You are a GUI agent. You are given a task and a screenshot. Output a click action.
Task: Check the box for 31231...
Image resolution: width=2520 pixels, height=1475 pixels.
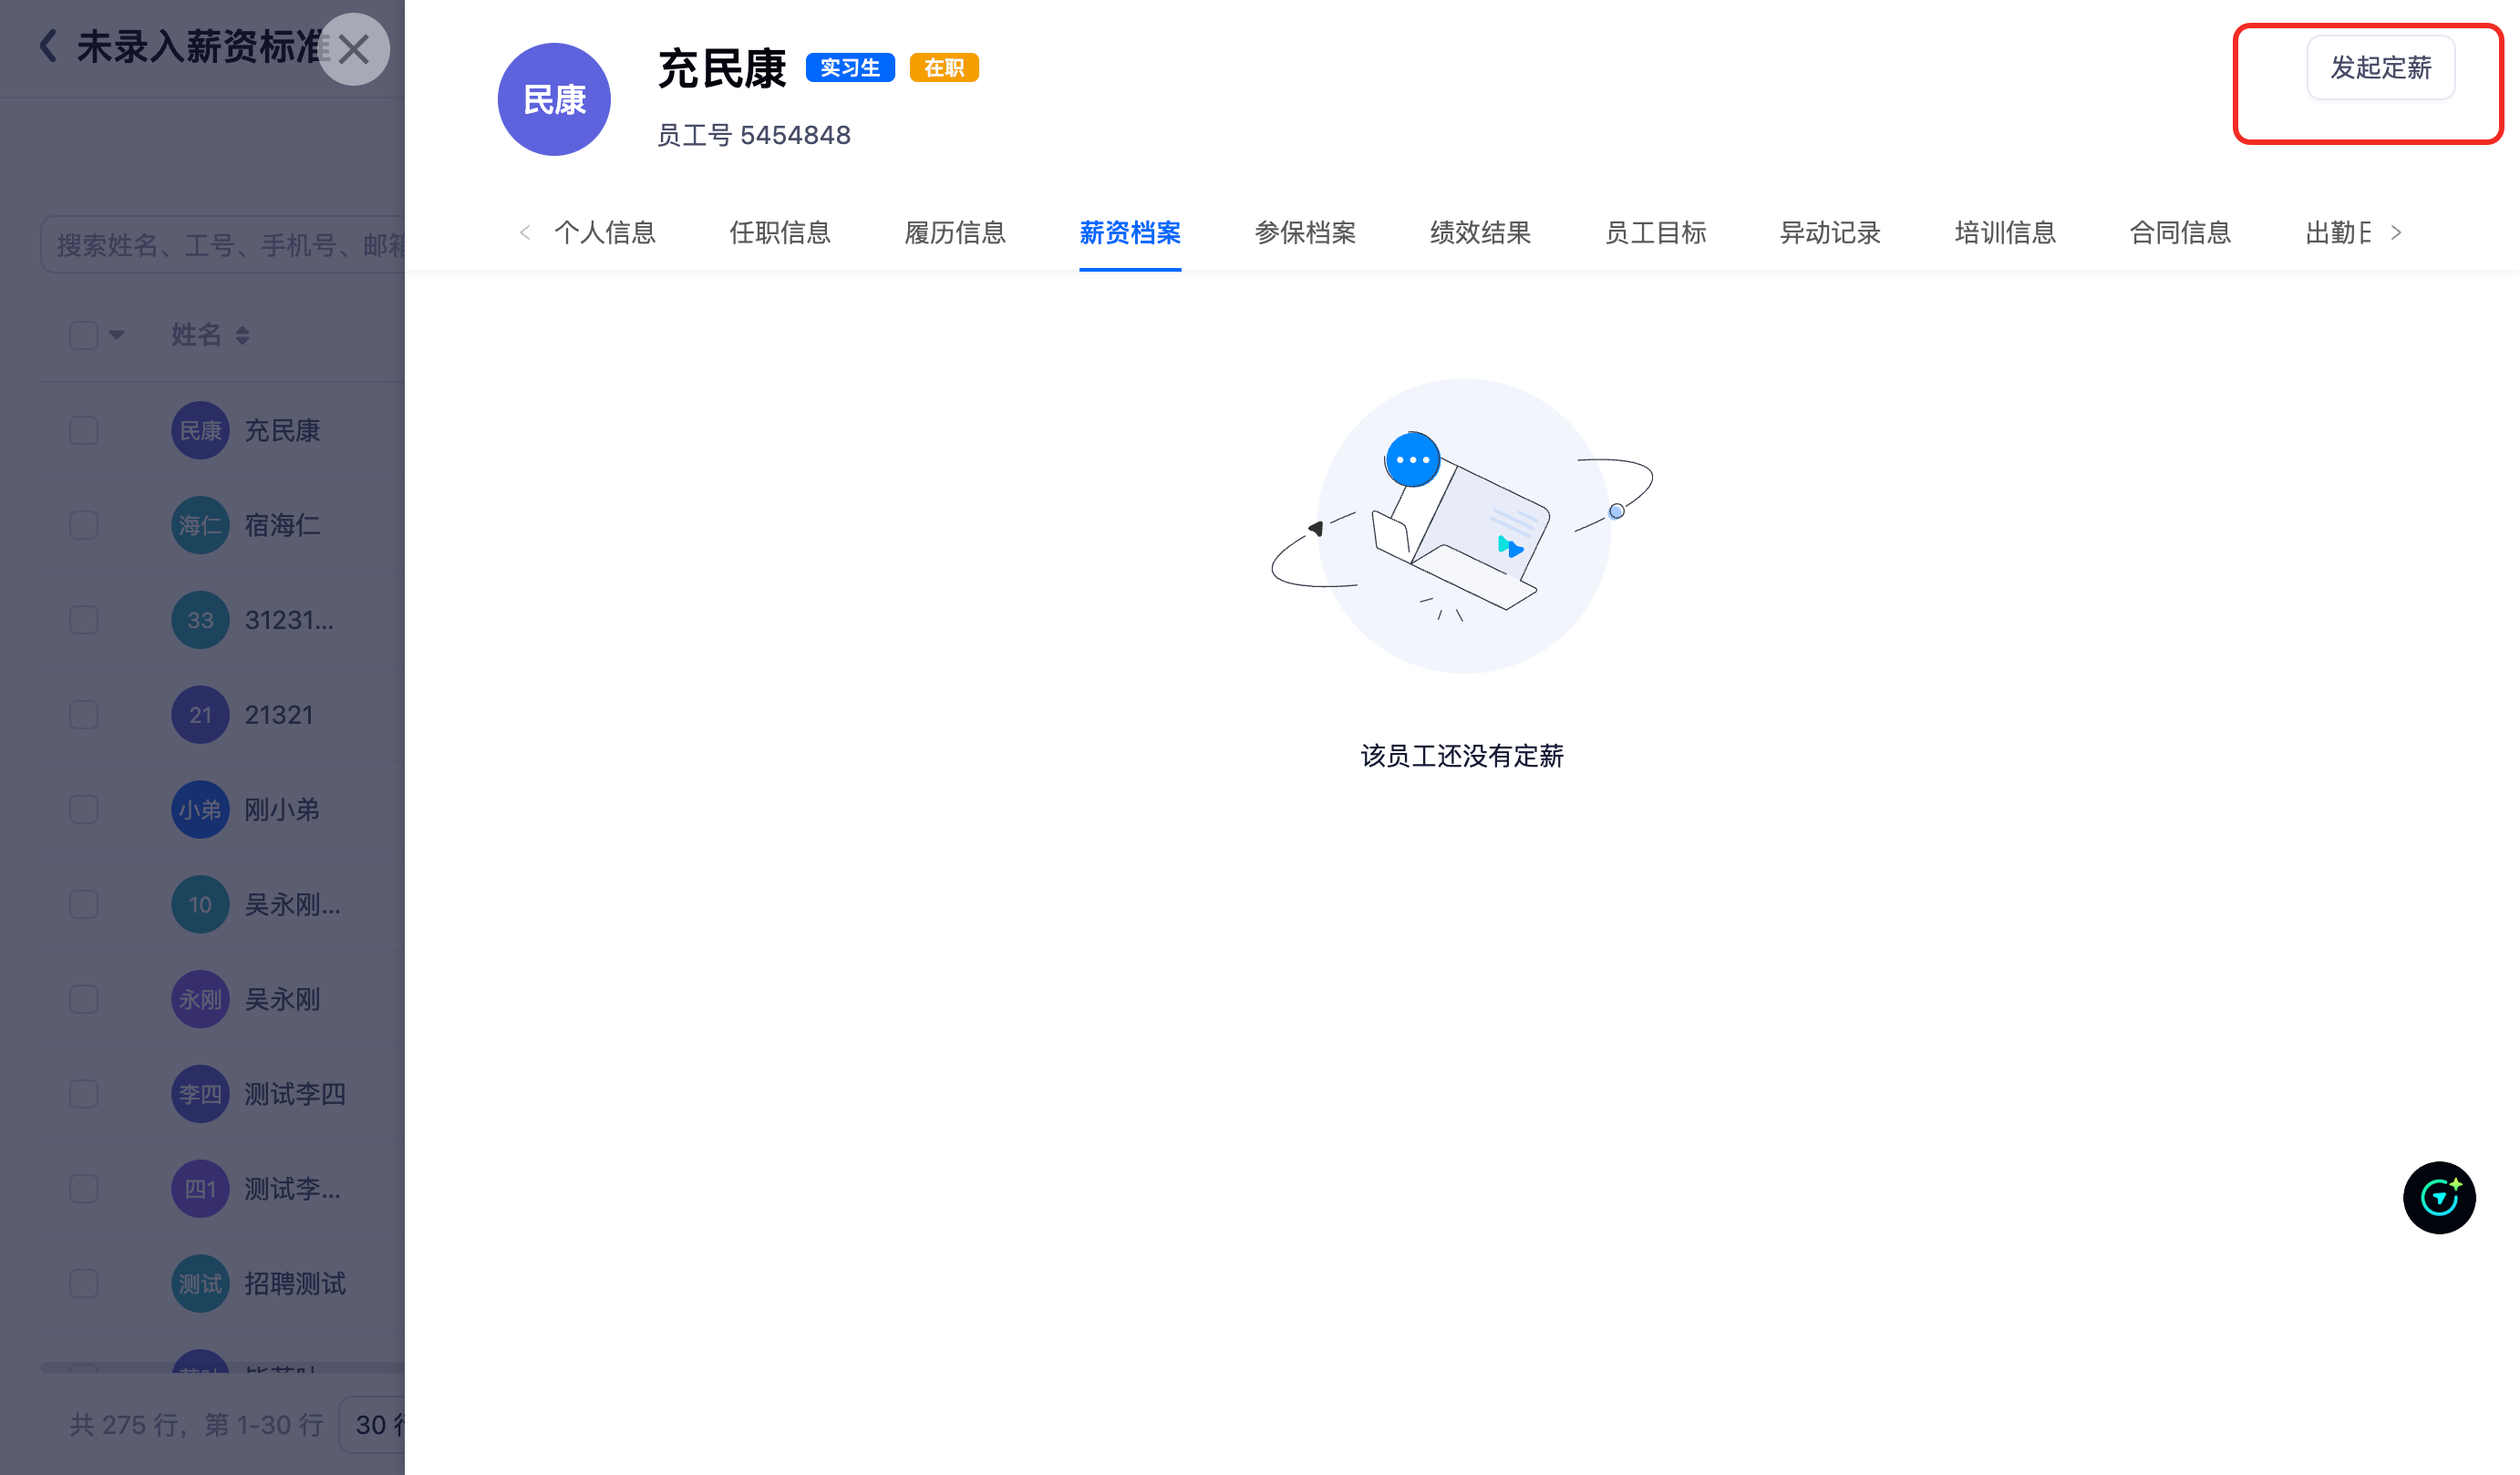tap(84, 620)
